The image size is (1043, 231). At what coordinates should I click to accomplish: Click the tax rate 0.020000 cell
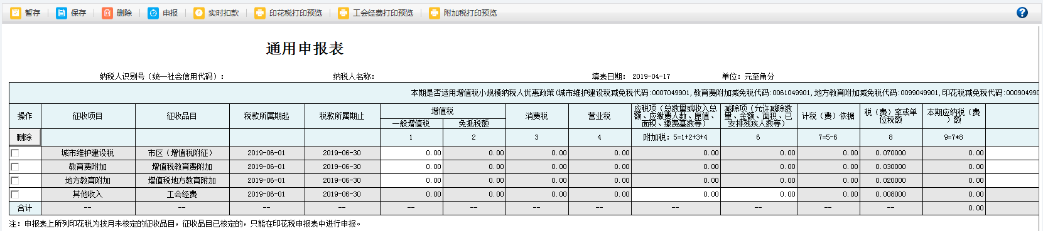click(891, 180)
